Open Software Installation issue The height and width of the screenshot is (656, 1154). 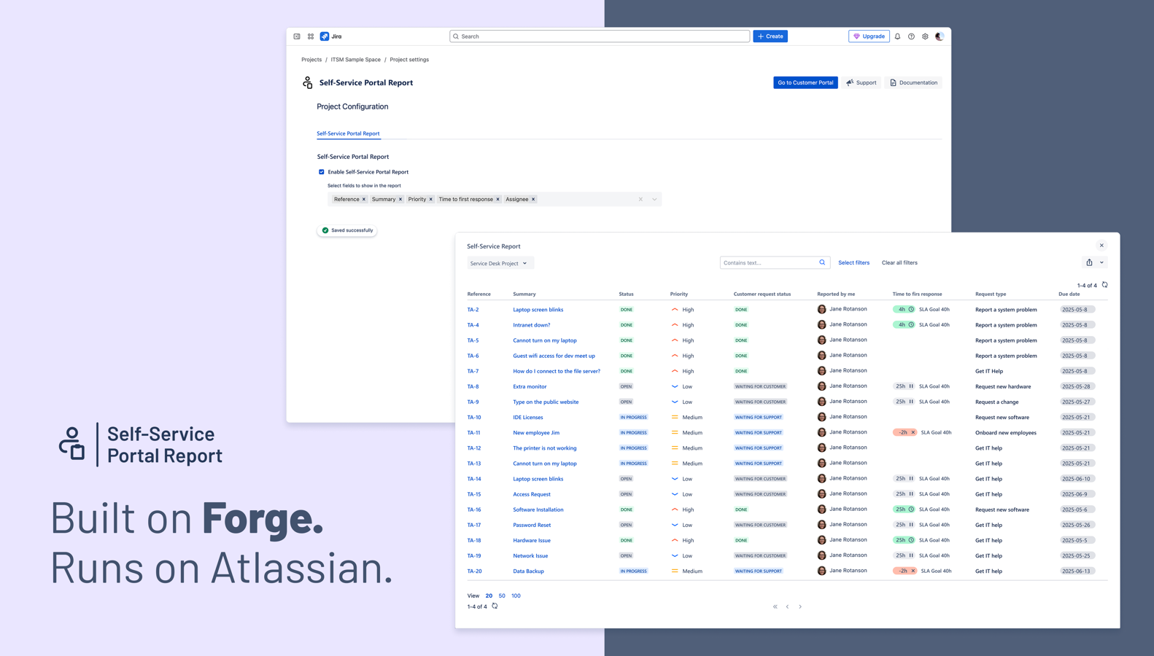pyautogui.click(x=538, y=509)
